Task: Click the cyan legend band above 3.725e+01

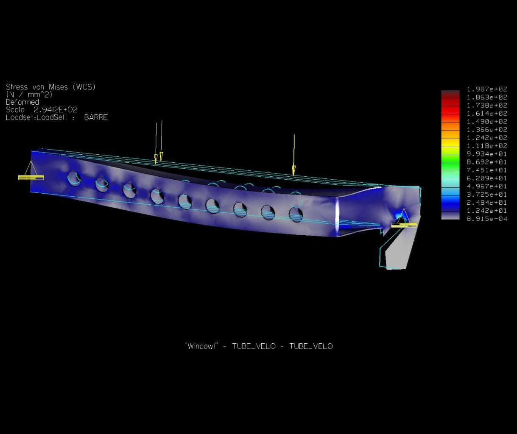Action: pos(450,191)
